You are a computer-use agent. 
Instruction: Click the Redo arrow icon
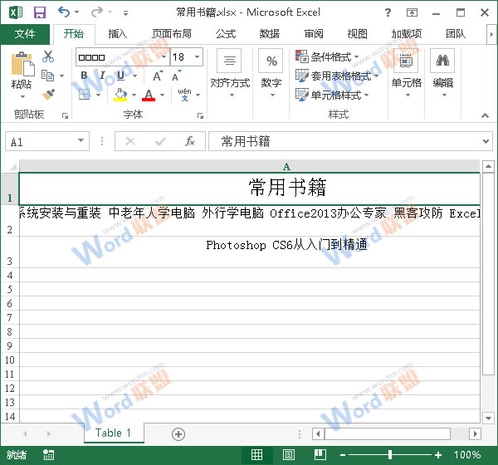[97, 12]
